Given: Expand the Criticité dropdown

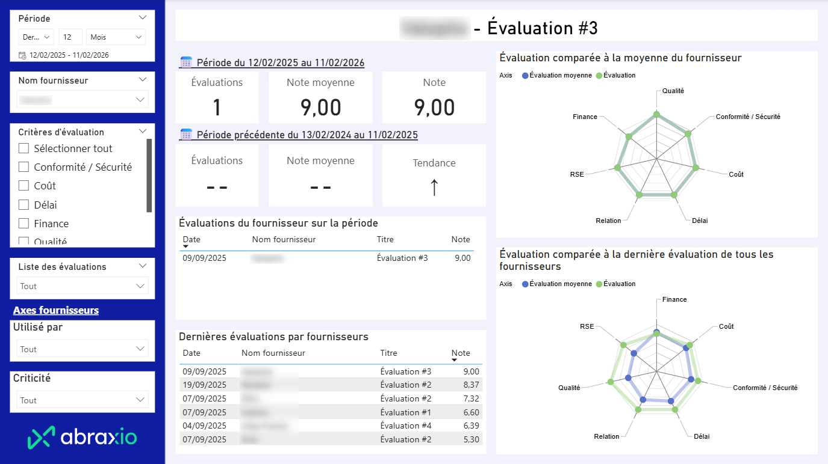Looking at the screenshot, I should [82, 400].
